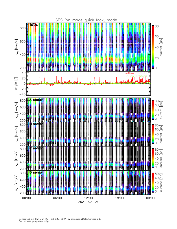Click the plot title 'SPC ion mode quick look'
Viewport: 177px width, 229px height.
point(88,20)
